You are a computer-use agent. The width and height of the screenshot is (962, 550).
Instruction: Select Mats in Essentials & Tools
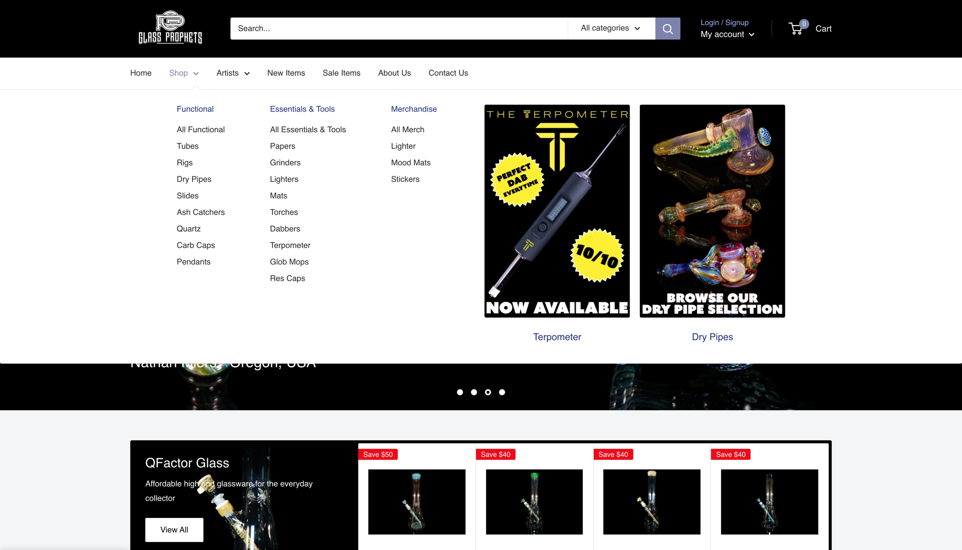279,196
